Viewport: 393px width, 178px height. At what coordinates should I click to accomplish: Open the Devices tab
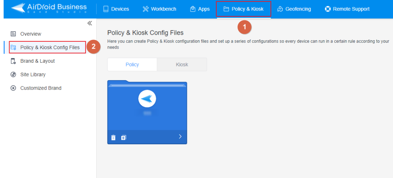click(x=116, y=9)
